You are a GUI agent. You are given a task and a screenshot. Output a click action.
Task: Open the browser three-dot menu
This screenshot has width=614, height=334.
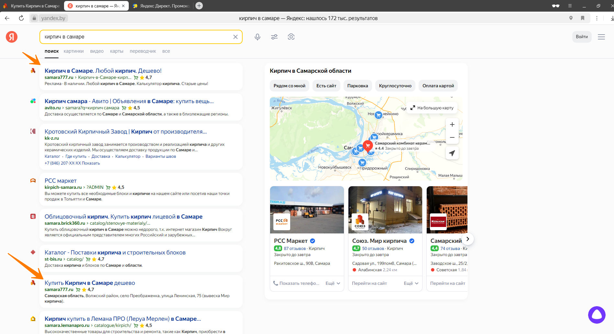(597, 18)
